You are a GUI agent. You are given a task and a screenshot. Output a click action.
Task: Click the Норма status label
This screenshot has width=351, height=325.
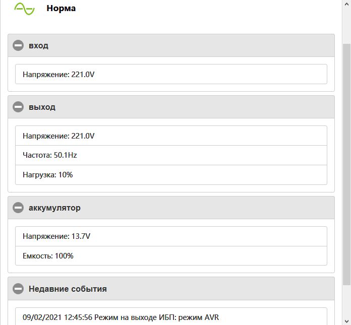[61, 9]
